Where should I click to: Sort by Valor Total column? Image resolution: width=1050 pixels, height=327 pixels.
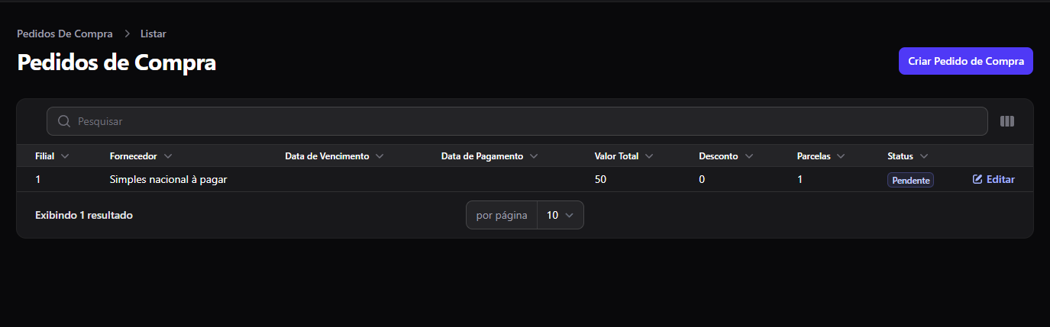click(x=624, y=156)
